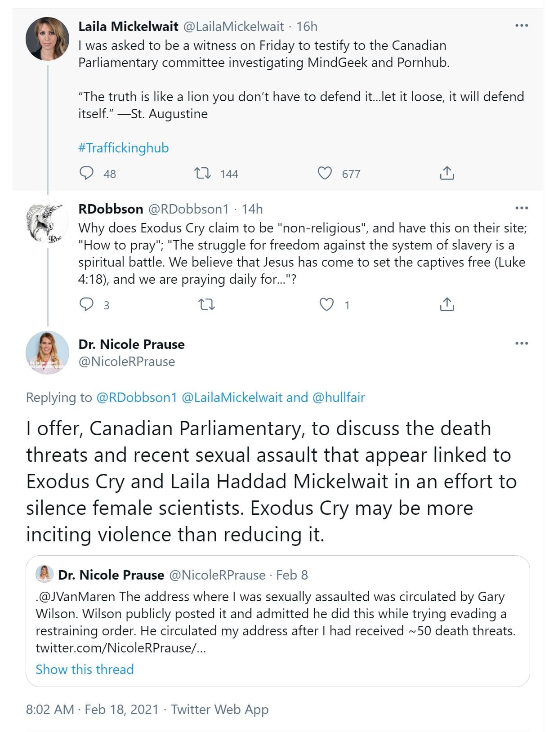549x732 pixels.
Task: Open @RDobbson1 mention in reply line
Action: (137, 397)
